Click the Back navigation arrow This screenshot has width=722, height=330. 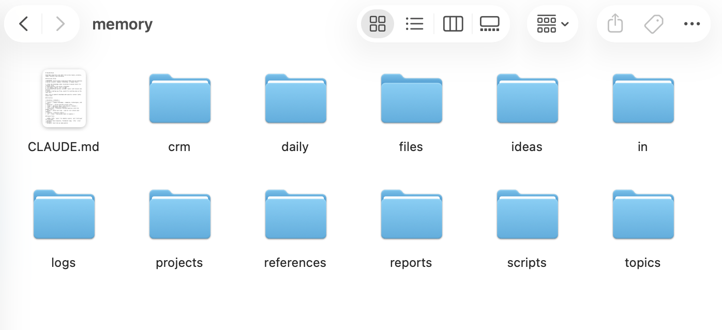pyautogui.click(x=23, y=24)
